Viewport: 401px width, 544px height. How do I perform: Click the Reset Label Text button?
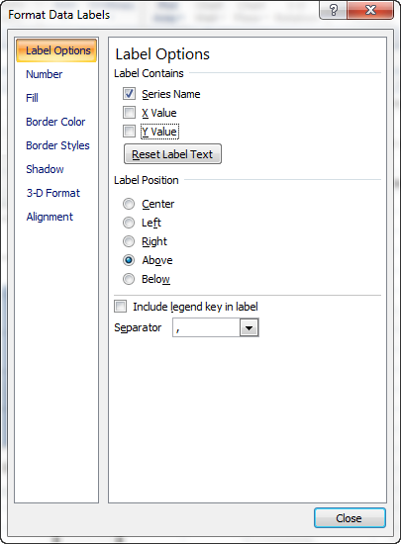[172, 154]
